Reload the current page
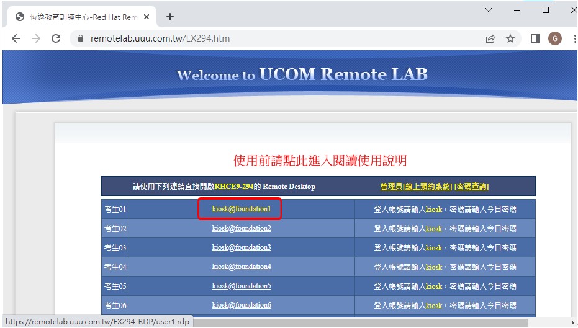This screenshot has height=328, width=578. pyautogui.click(x=56, y=38)
